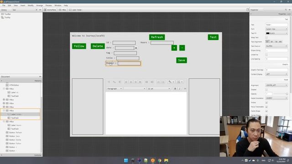Screen dimensions: 292x164
Task: Click the folder text field on canvas
Action: pyautogui.click(x=129, y=64)
